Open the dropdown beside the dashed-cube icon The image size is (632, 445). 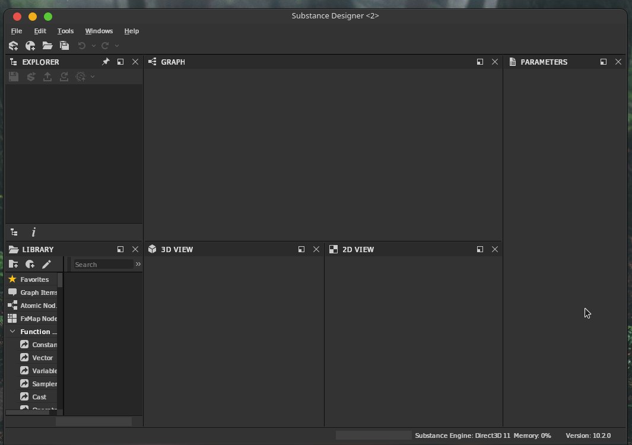[x=93, y=77]
